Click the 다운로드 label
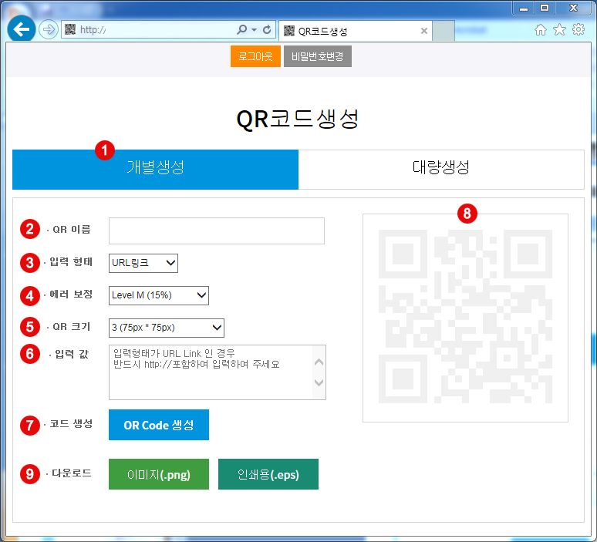Screen dimensions: 597x542 [x=72, y=473]
